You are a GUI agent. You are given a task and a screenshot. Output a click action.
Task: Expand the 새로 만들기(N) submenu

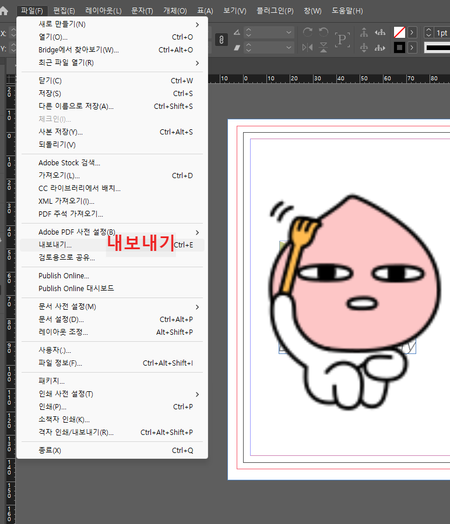pyautogui.click(x=112, y=24)
